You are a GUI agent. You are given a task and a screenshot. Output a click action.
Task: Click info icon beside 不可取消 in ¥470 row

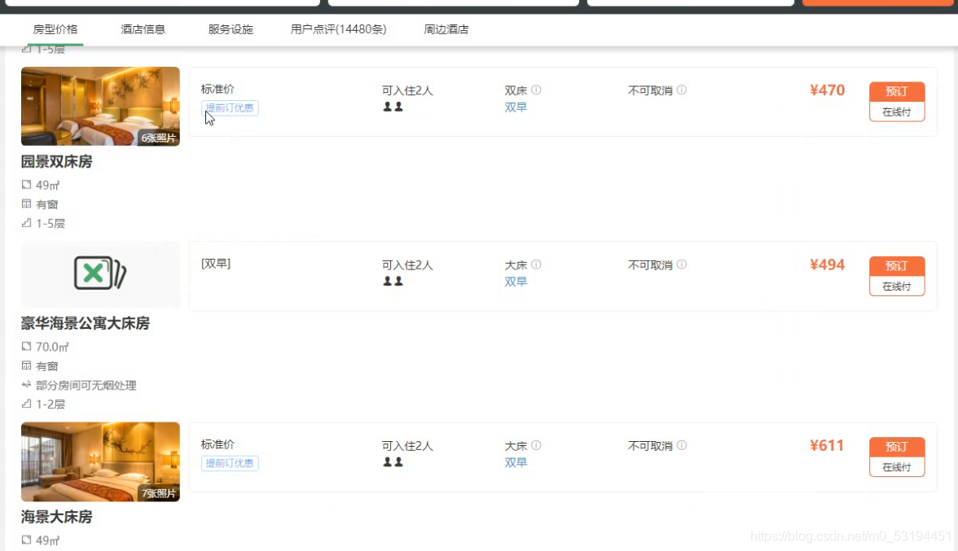coord(682,90)
